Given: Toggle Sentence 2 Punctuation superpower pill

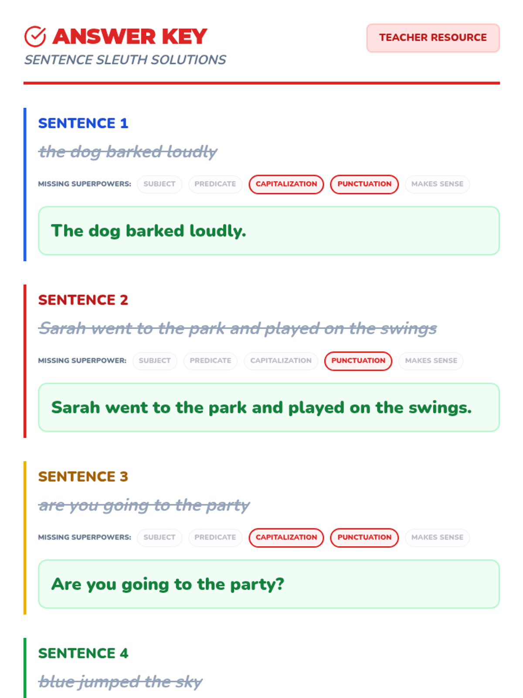Looking at the screenshot, I should click(x=358, y=361).
